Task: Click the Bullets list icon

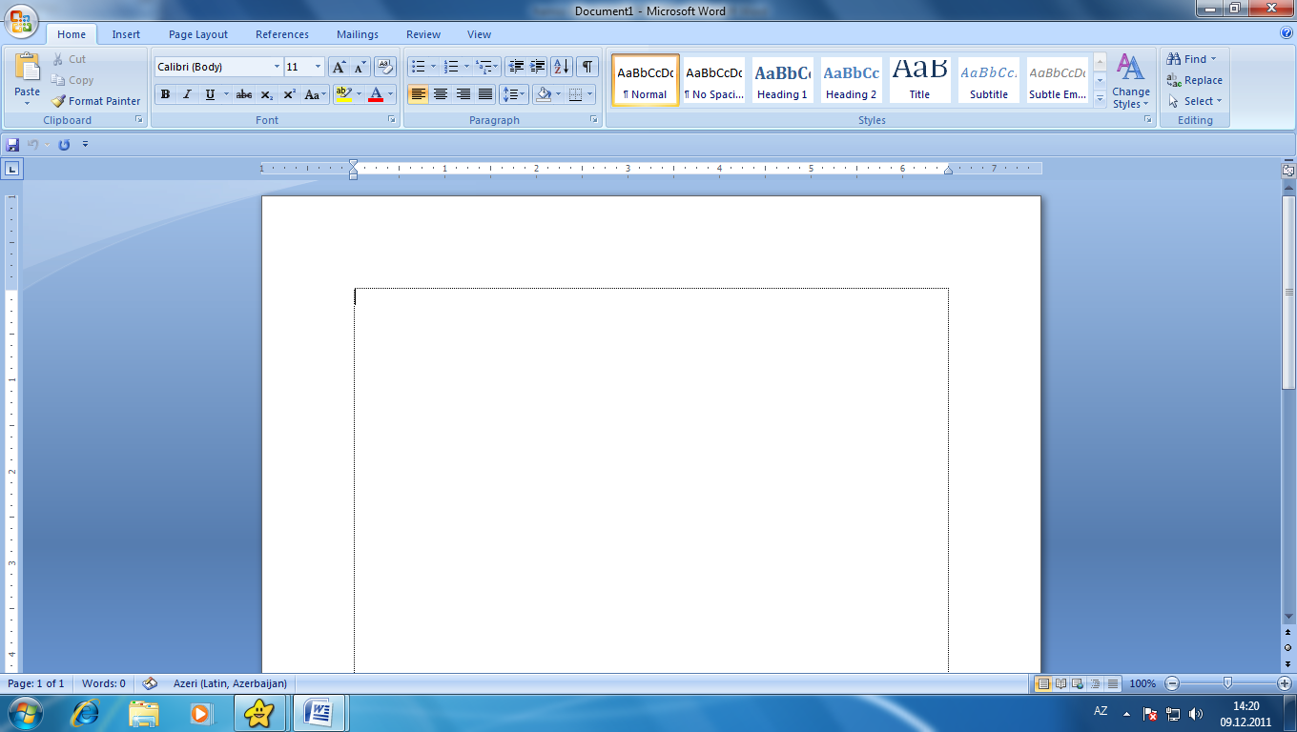Action: pos(418,67)
